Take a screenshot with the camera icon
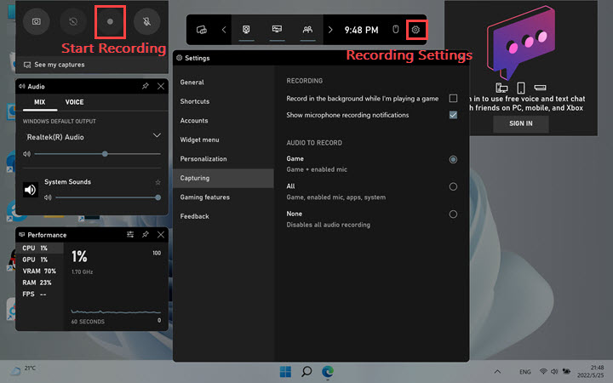 tap(36, 20)
